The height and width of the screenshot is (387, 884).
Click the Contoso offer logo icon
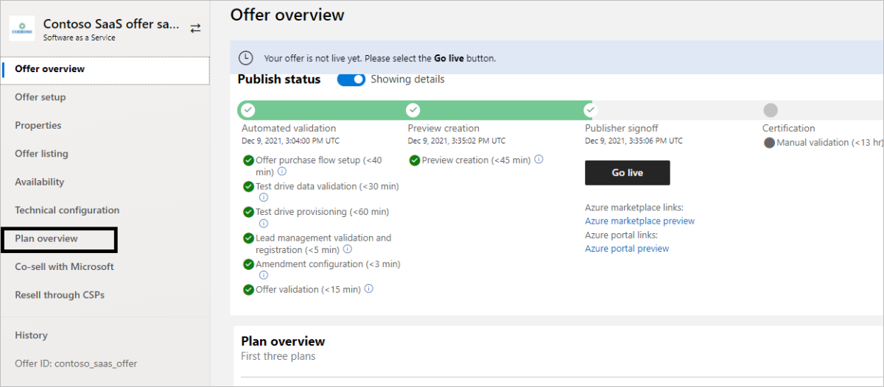pyautogui.click(x=22, y=30)
